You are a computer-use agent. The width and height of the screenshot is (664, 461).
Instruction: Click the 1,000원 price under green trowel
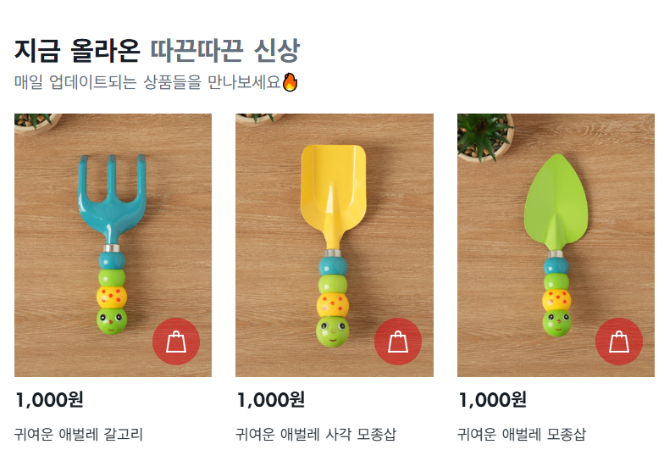(493, 400)
